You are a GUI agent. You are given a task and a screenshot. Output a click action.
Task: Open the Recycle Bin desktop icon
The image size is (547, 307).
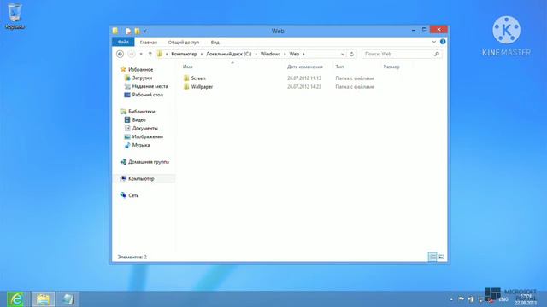coord(15,16)
